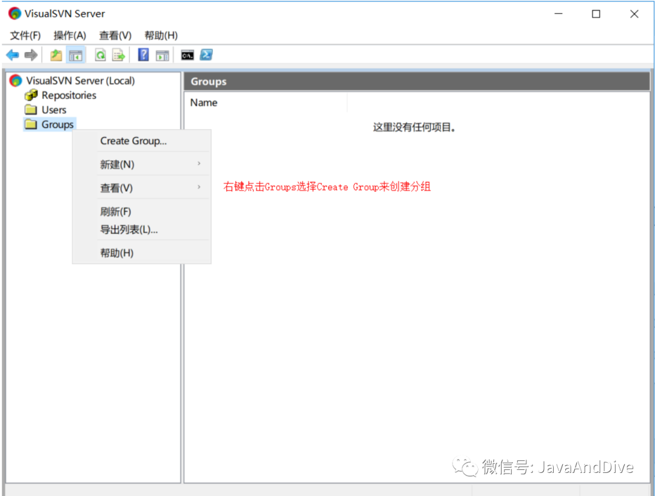Click the Up one level folder icon
The height and width of the screenshot is (496, 655).
56,55
